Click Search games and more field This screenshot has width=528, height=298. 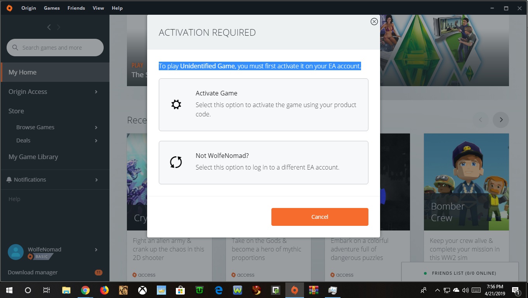pos(55,47)
